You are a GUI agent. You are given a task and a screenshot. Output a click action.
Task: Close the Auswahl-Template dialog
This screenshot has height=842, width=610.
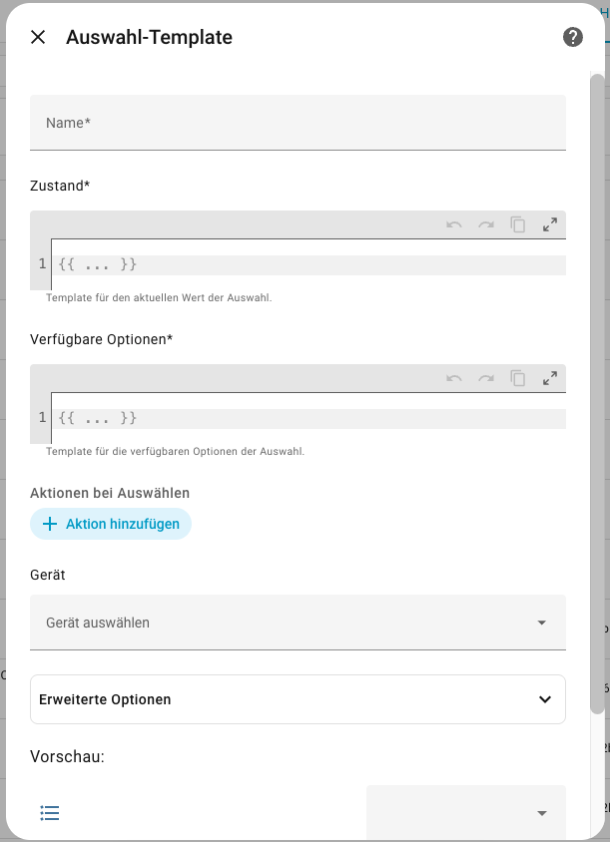38,37
